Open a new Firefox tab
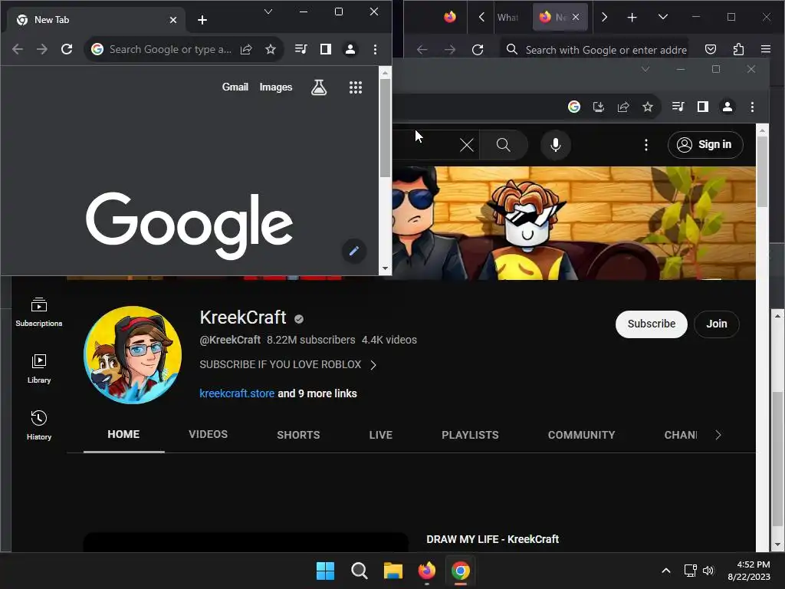Screen dimensions: 785x589 632,18
